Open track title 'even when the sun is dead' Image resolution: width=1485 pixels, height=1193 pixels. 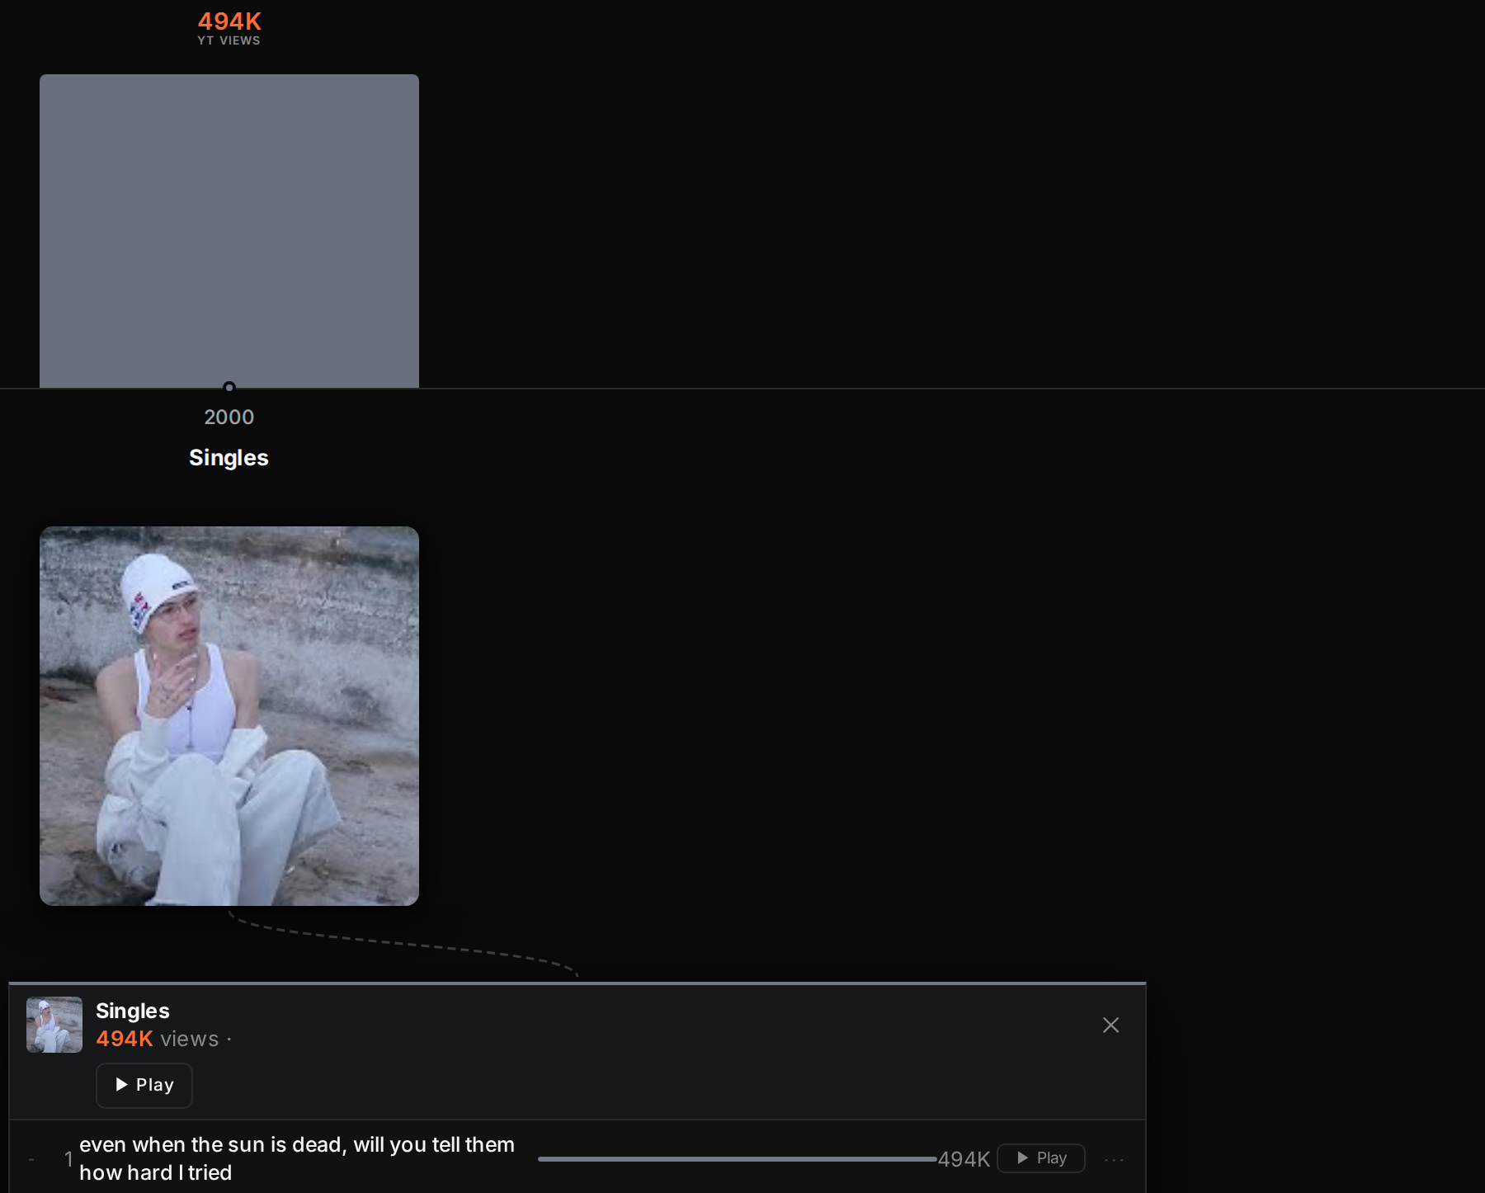pyautogui.click(x=297, y=1158)
